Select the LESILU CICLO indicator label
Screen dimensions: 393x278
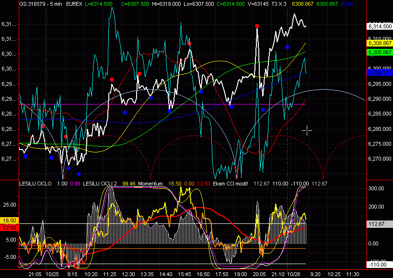(x=35, y=184)
